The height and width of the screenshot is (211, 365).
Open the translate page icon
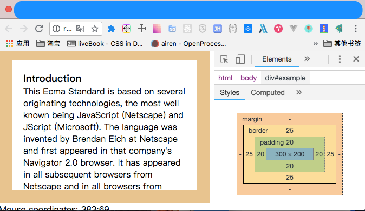[x=80, y=29]
